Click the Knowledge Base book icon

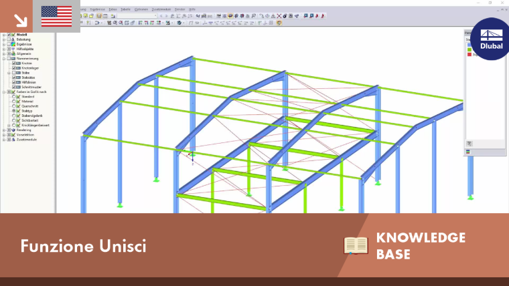356,246
